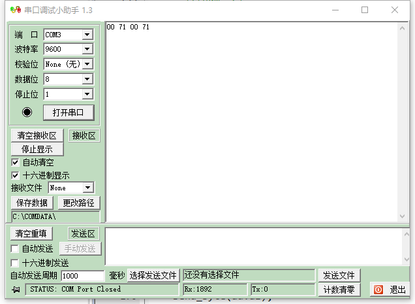Click the red exit power icon
The height and width of the screenshot is (304, 415).
point(378,289)
